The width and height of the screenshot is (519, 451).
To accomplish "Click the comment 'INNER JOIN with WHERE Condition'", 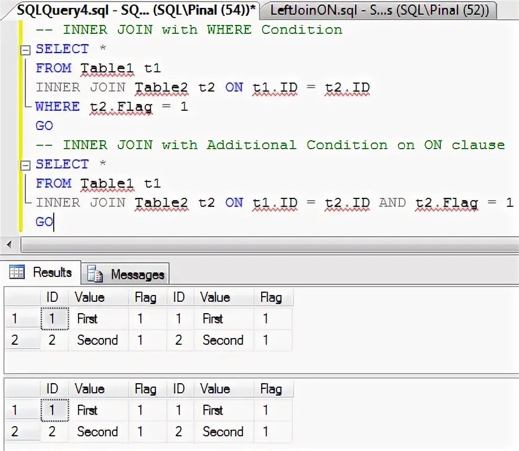I will point(189,30).
